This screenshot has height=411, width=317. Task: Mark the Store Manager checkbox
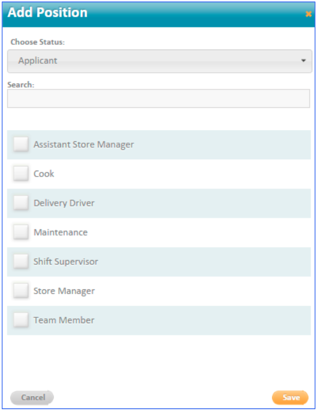21,291
